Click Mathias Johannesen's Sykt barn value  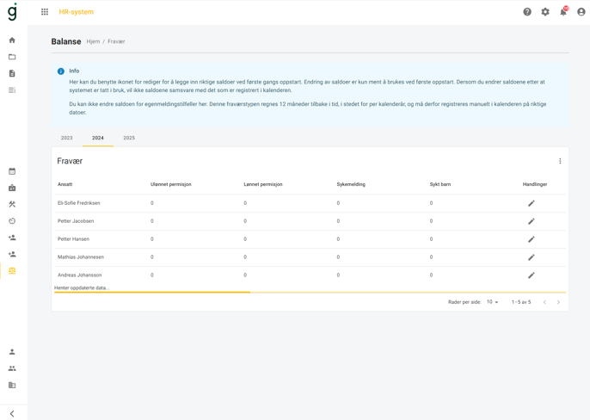431,257
